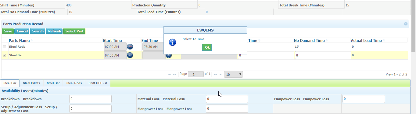
Task: Click the blue info icon in dialog
Action: [x=172, y=42]
